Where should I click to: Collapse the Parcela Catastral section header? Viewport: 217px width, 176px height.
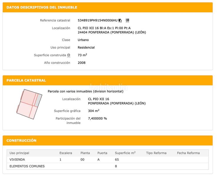click(26, 80)
